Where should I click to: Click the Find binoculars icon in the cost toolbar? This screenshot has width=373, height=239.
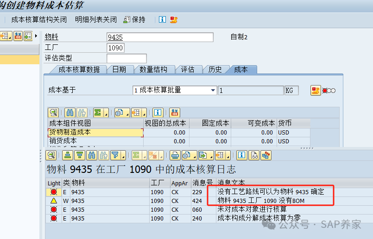point(70,112)
